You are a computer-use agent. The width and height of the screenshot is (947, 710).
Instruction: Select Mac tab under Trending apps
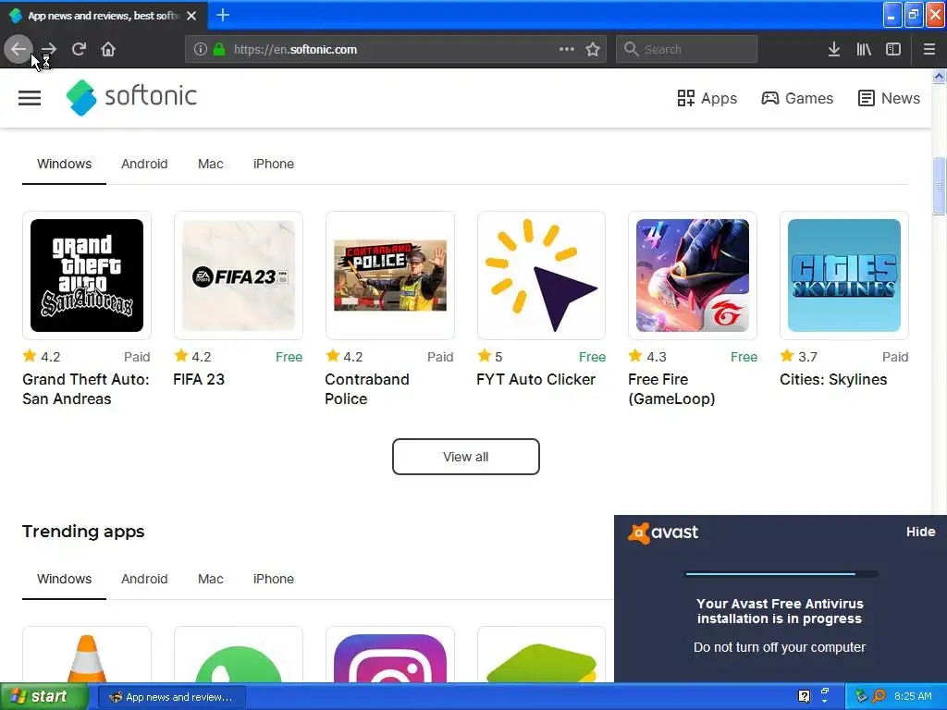[211, 579]
